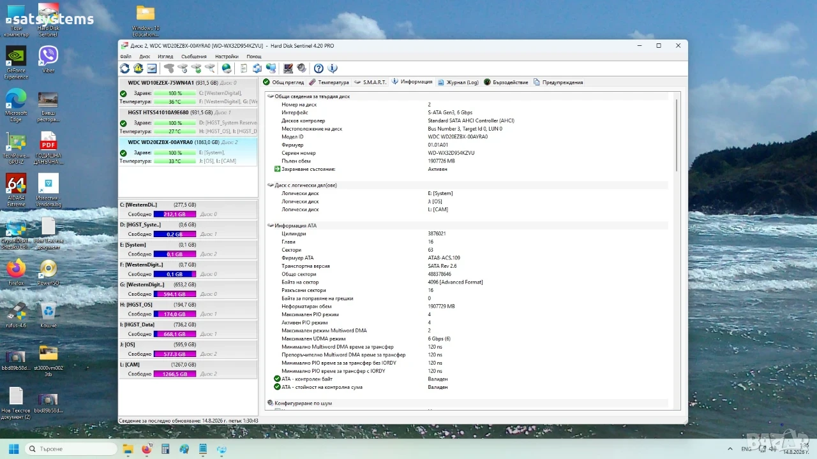Click the speaker sound toolbar icon

301,68
